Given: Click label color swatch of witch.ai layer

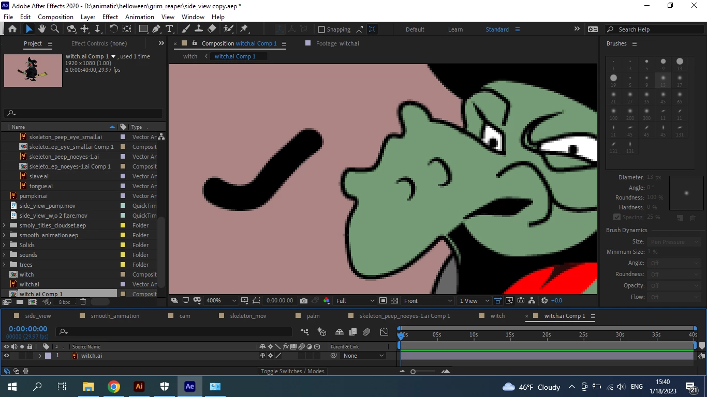Looking at the screenshot, I should pyautogui.click(x=48, y=356).
